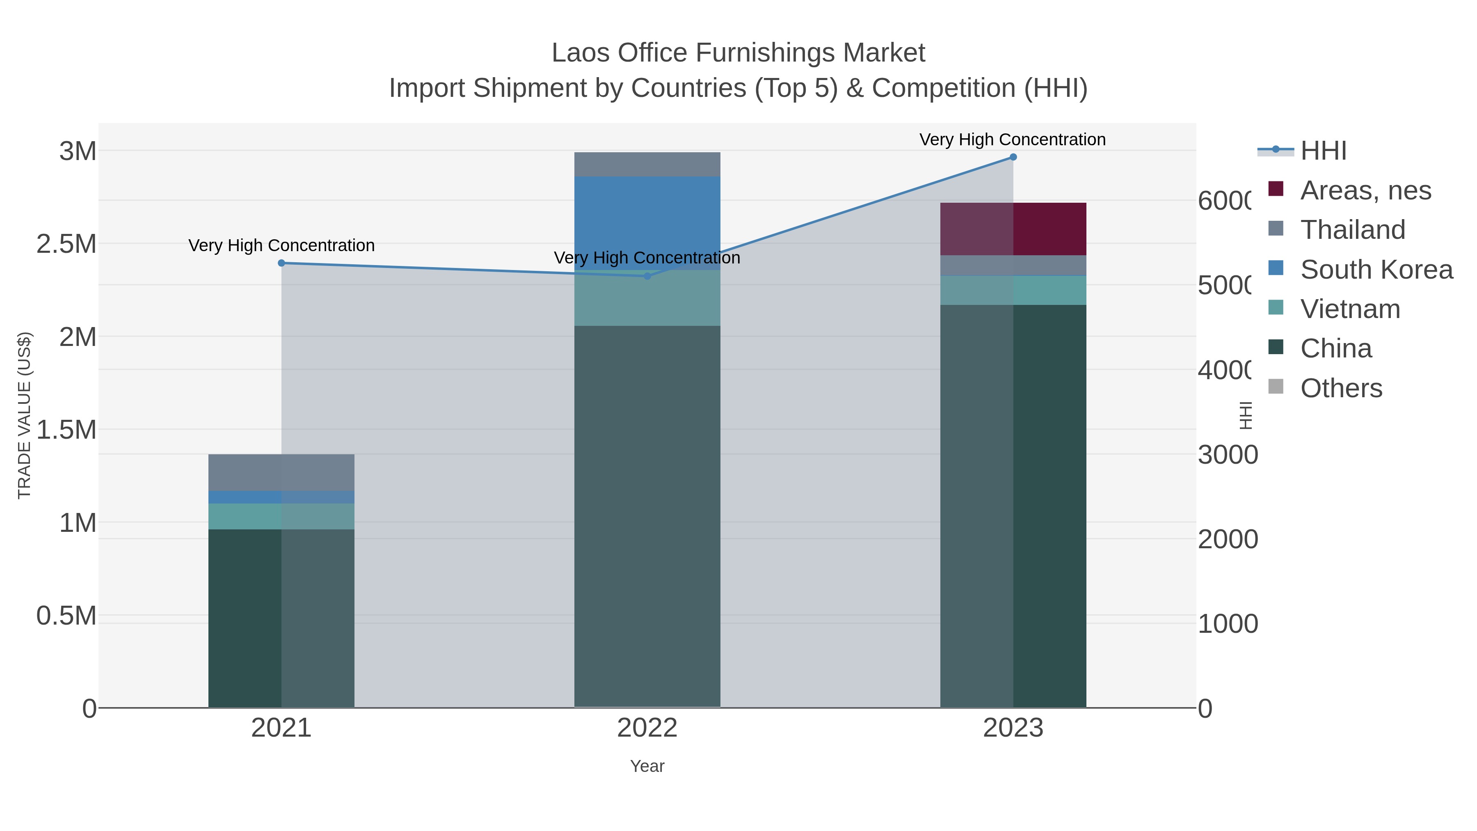Click the Laos Office Furnishings Market title
1477x831 pixels.
click(738, 53)
